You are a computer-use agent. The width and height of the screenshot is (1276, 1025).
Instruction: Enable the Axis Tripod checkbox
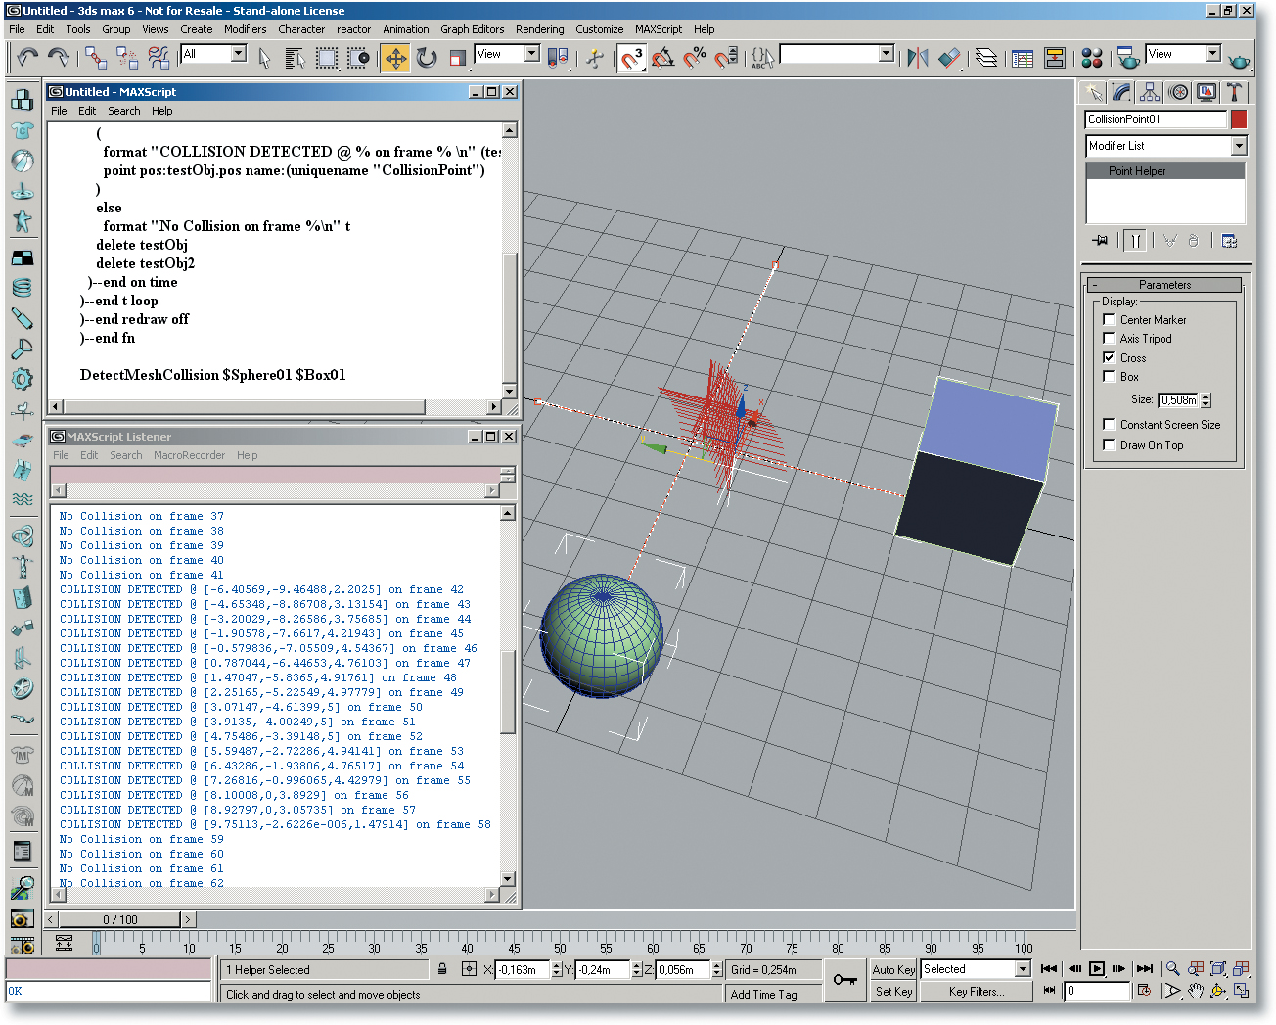(1109, 338)
